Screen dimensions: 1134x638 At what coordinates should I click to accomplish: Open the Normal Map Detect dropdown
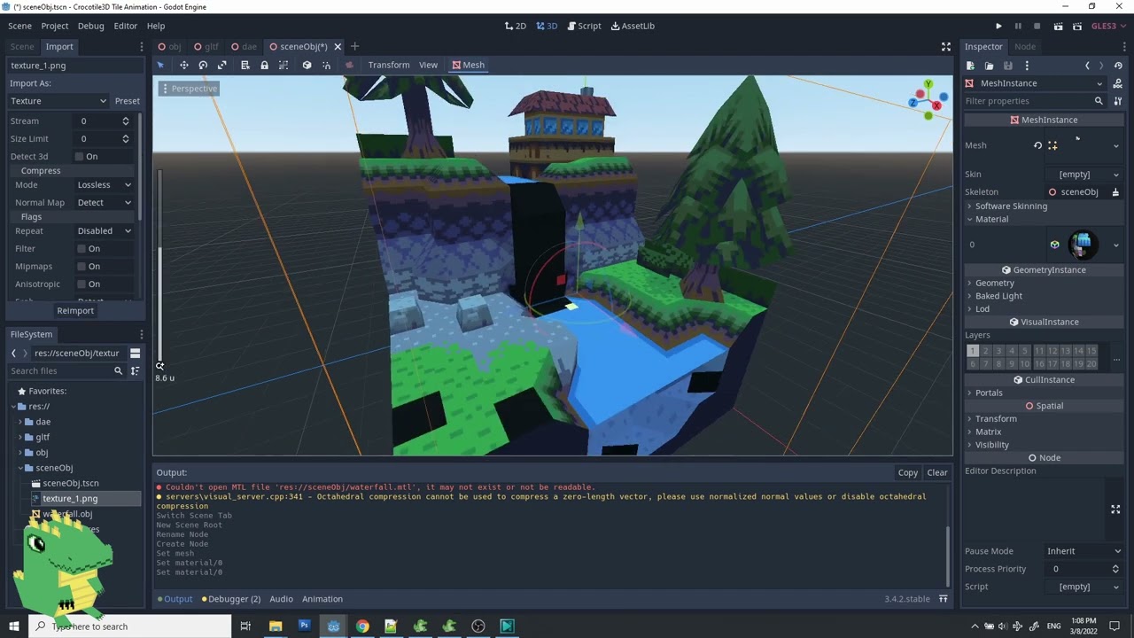(105, 202)
